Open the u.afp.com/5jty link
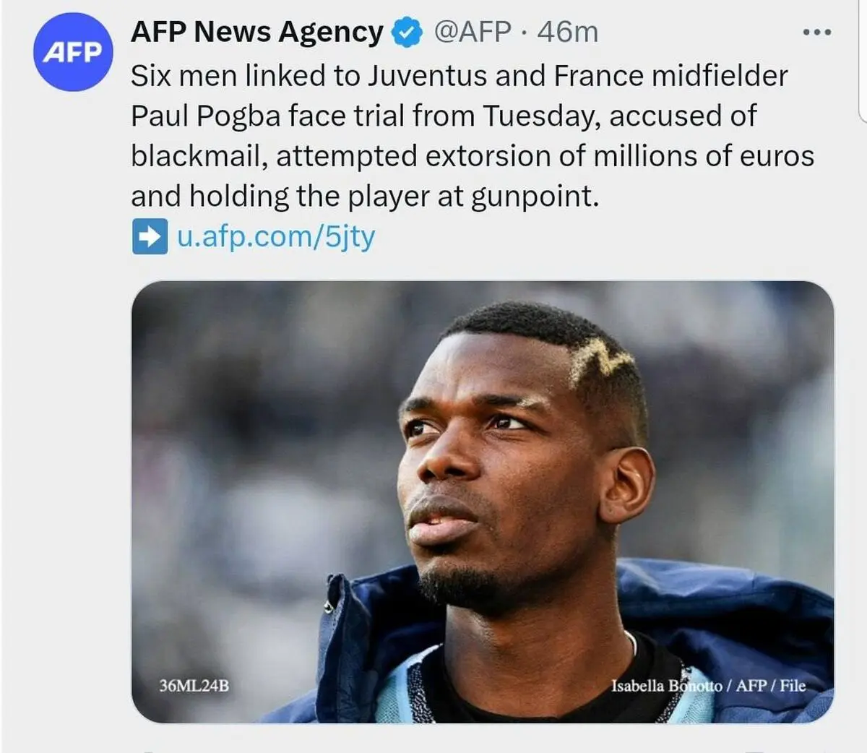Screen dimensions: 867x753 click(276, 236)
